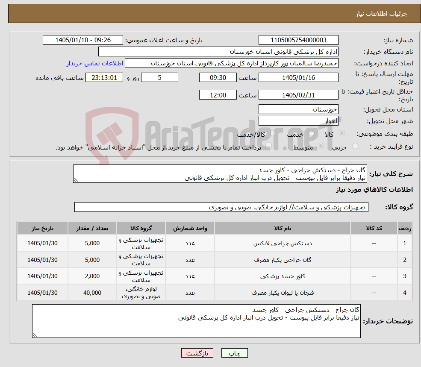Click the بازگشت back button

pyautogui.click(x=197, y=353)
